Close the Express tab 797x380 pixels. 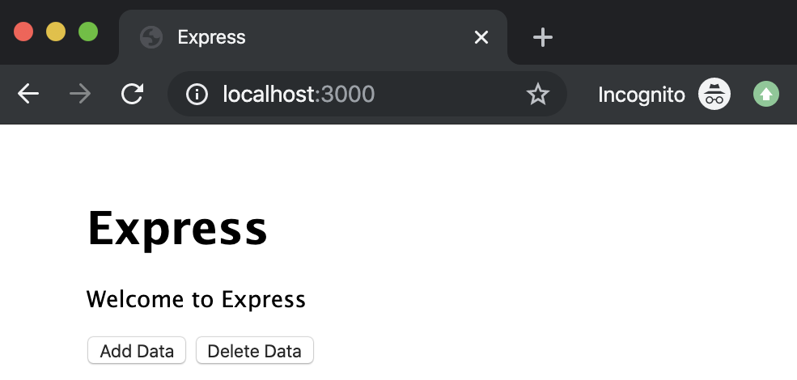tap(481, 37)
